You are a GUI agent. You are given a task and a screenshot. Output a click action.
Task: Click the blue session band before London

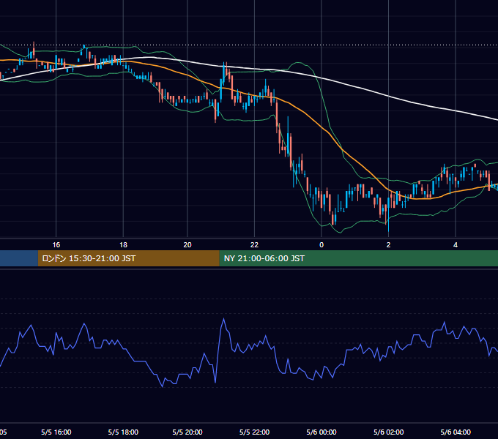[19, 258]
